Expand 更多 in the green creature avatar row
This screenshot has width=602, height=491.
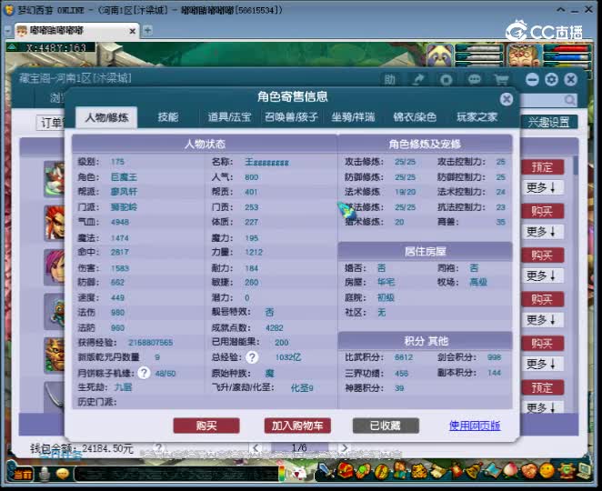(x=543, y=319)
